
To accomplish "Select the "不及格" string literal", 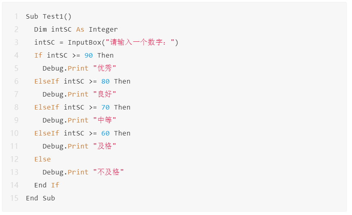I will 108,172.
